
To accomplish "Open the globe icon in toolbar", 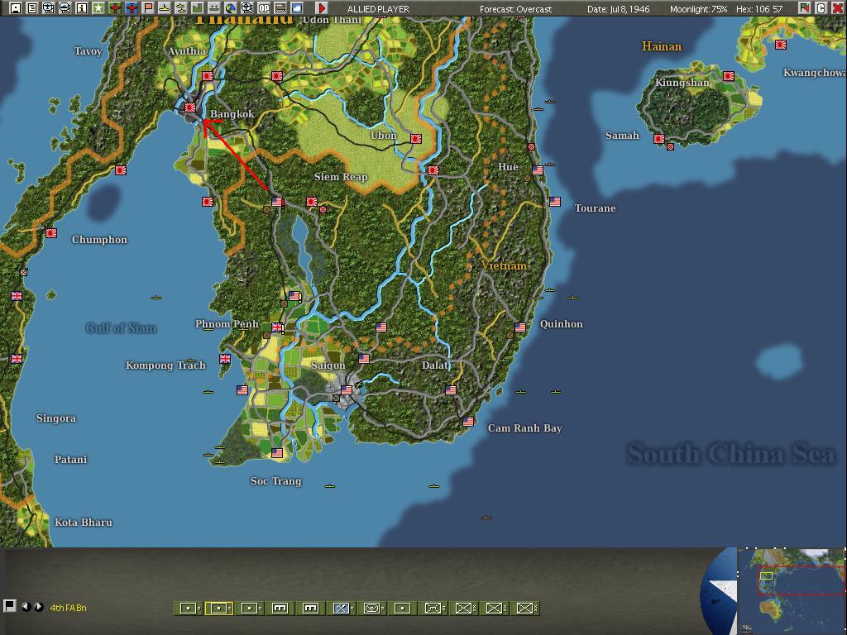I will [x=230, y=7].
